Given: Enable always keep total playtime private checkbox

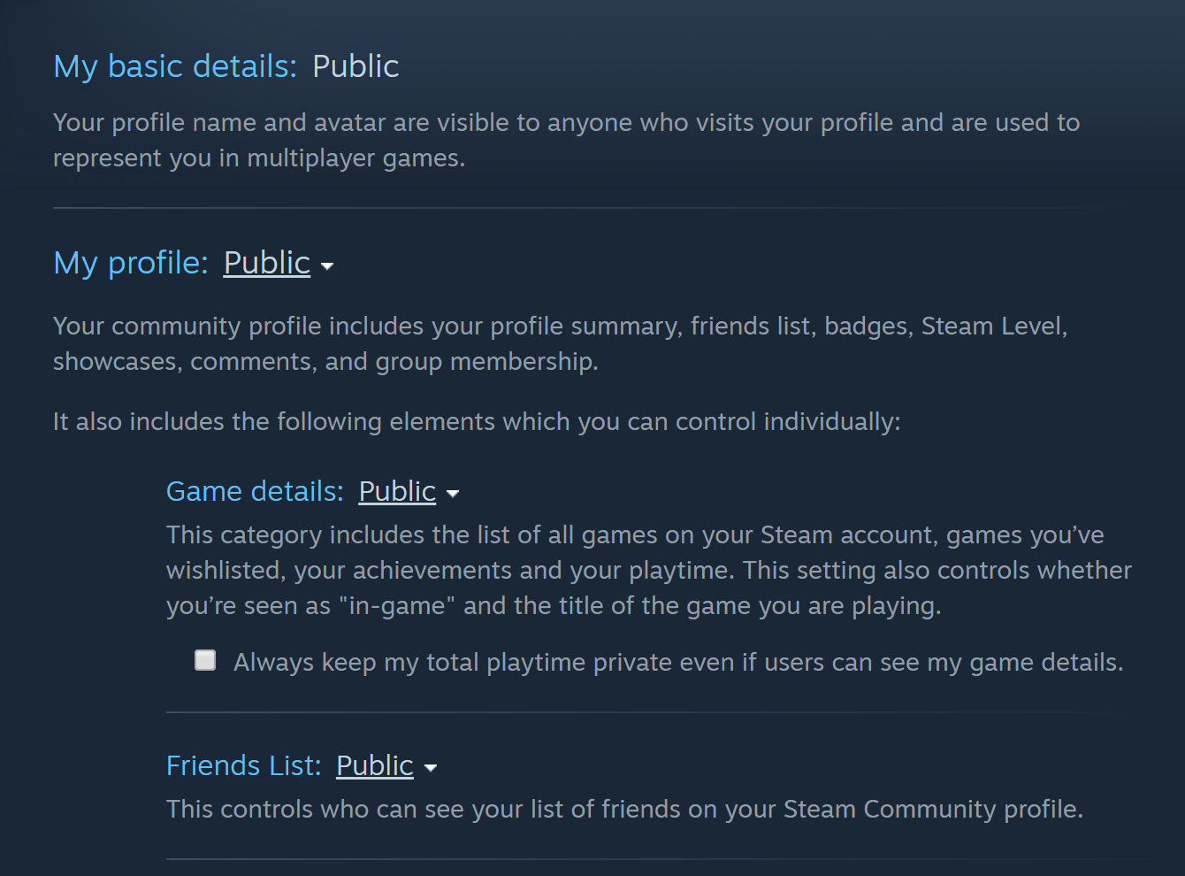Looking at the screenshot, I should click(x=205, y=661).
